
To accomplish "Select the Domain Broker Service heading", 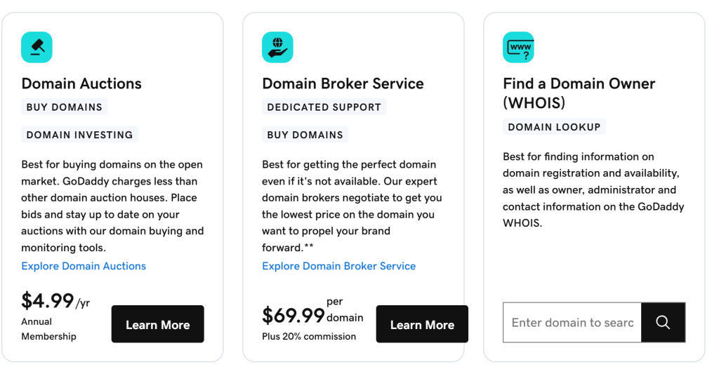I will pyautogui.click(x=343, y=84).
